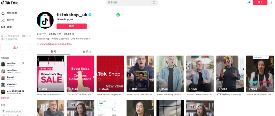275x116 pixels.
Task: Open Following people icon in sidebar
Action: pyautogui.click(x=3, y=20)
